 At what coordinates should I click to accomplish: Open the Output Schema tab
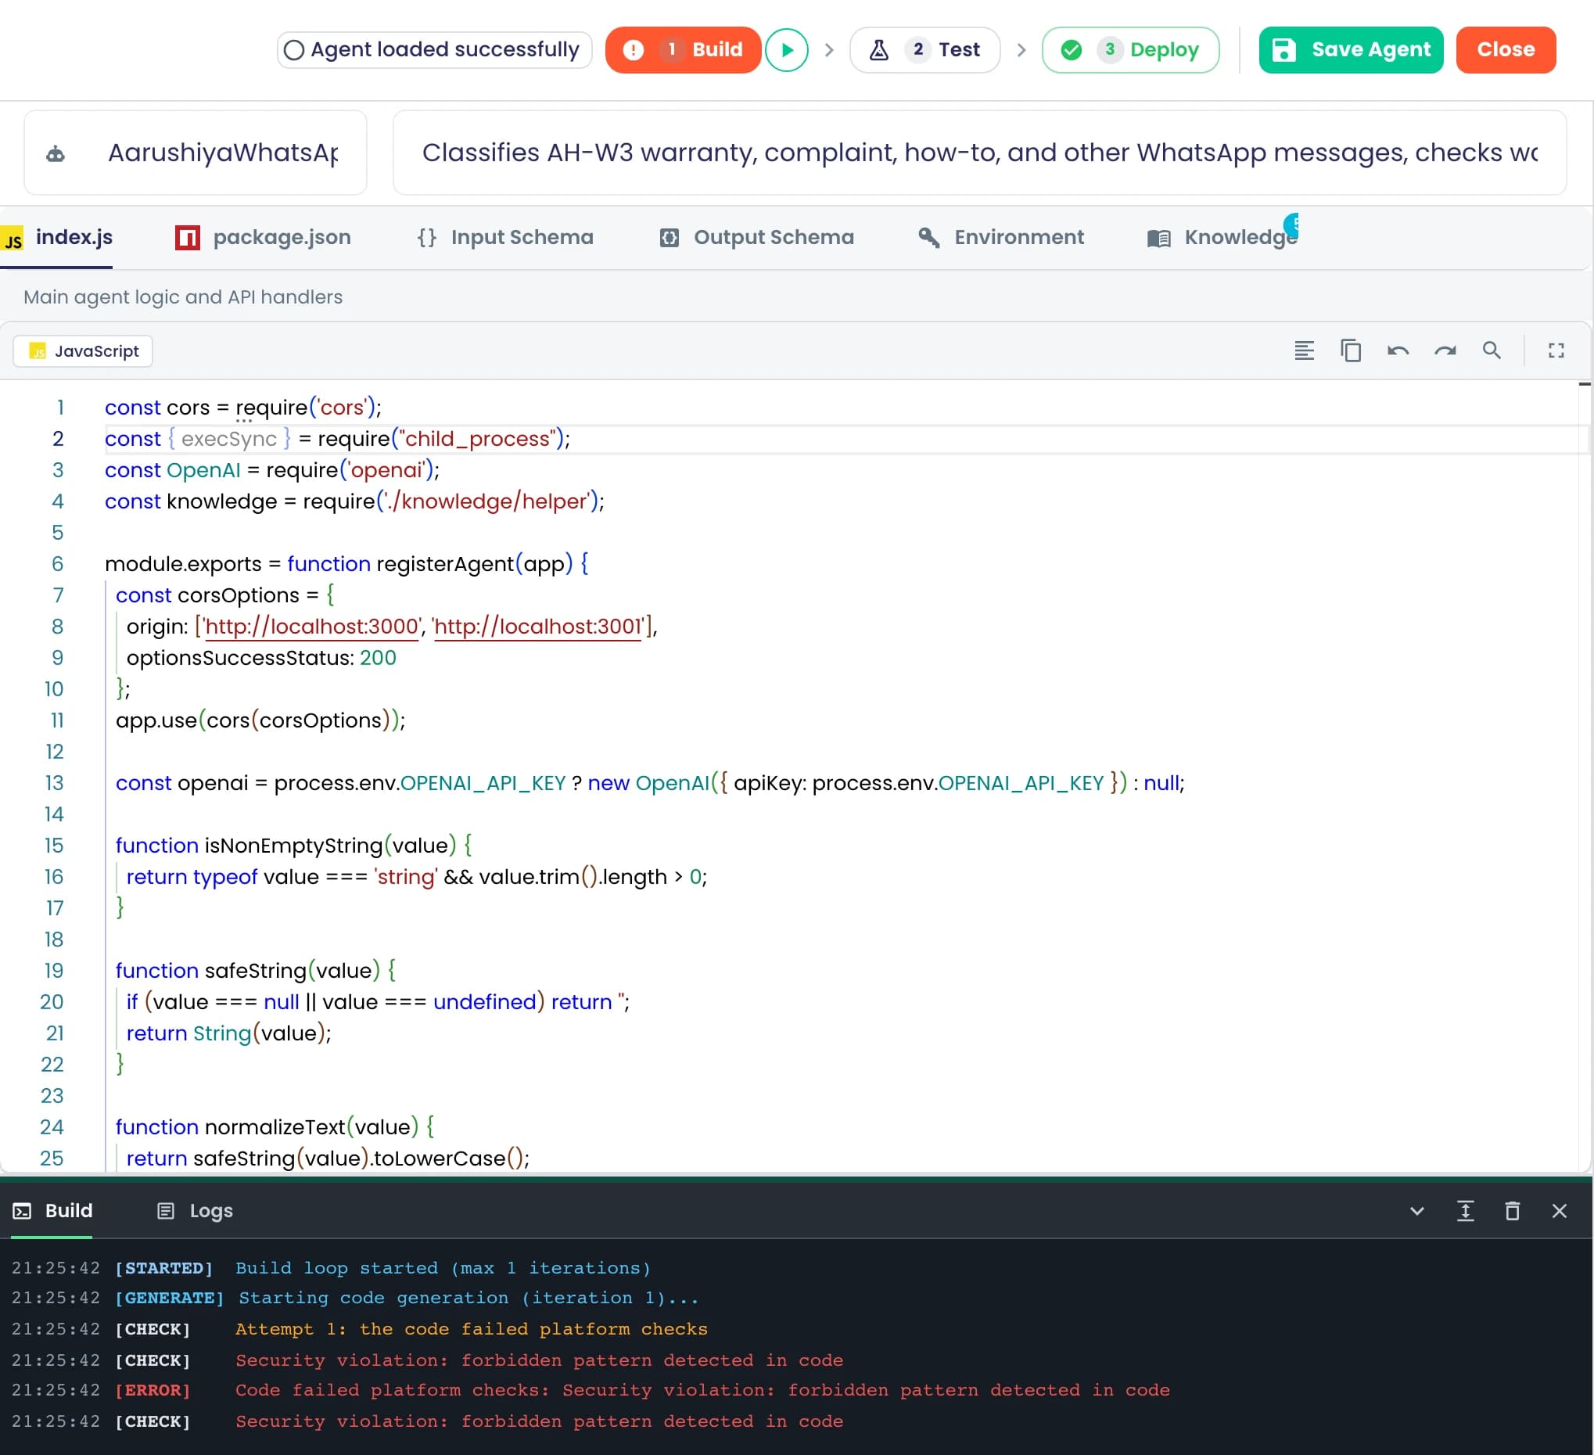pyautogui.click(x=756, y=237)
